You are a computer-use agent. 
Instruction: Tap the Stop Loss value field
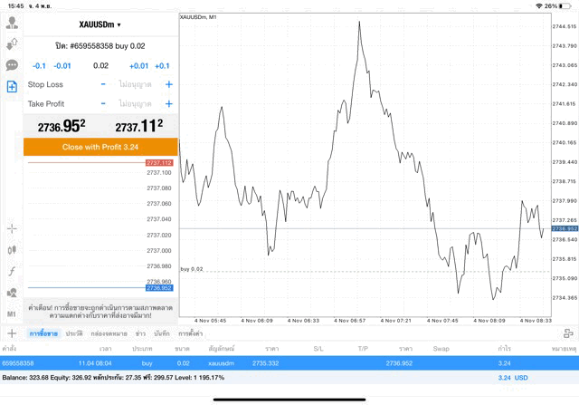coord(136,84)
